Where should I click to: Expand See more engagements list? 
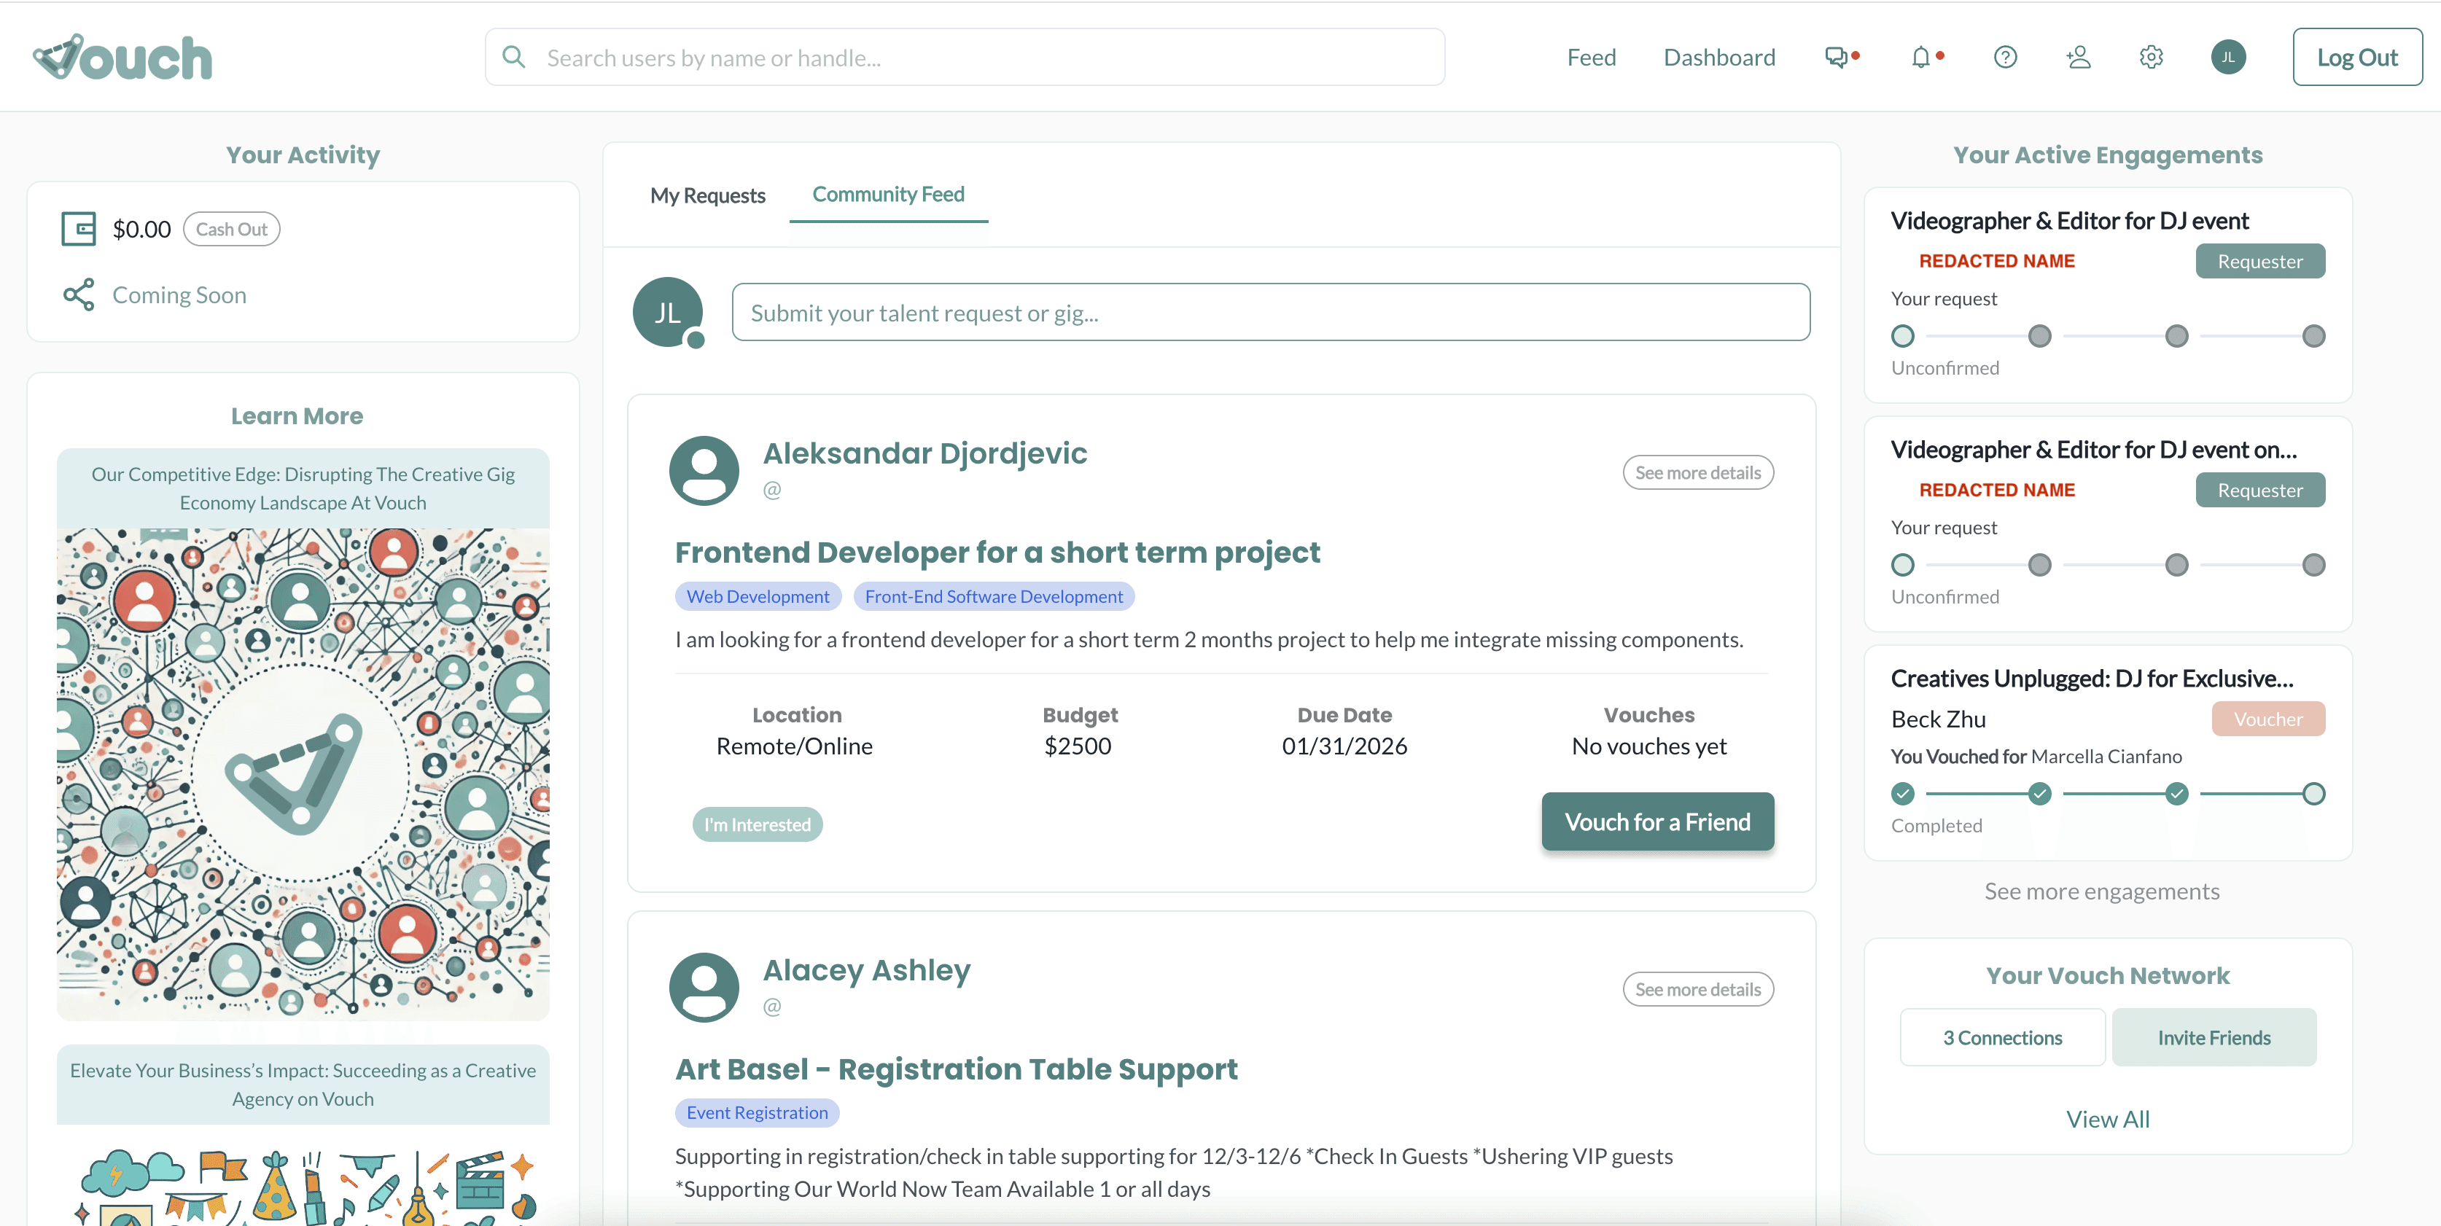click(2101, 891)
